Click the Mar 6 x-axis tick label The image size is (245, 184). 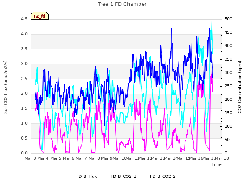69,158
